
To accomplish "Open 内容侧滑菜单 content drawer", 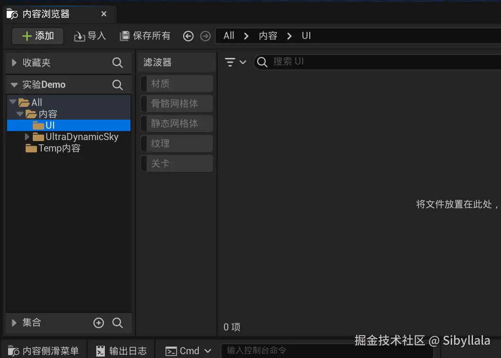I will point(44,351).
